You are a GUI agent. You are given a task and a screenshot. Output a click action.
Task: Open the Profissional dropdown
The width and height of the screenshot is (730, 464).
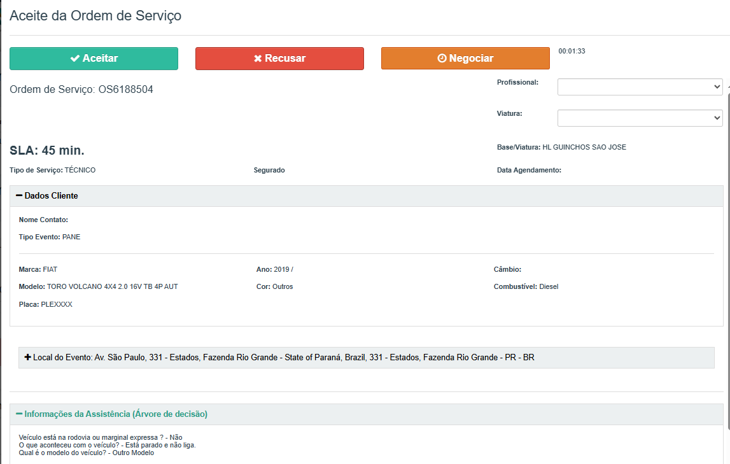click(640, 87)
